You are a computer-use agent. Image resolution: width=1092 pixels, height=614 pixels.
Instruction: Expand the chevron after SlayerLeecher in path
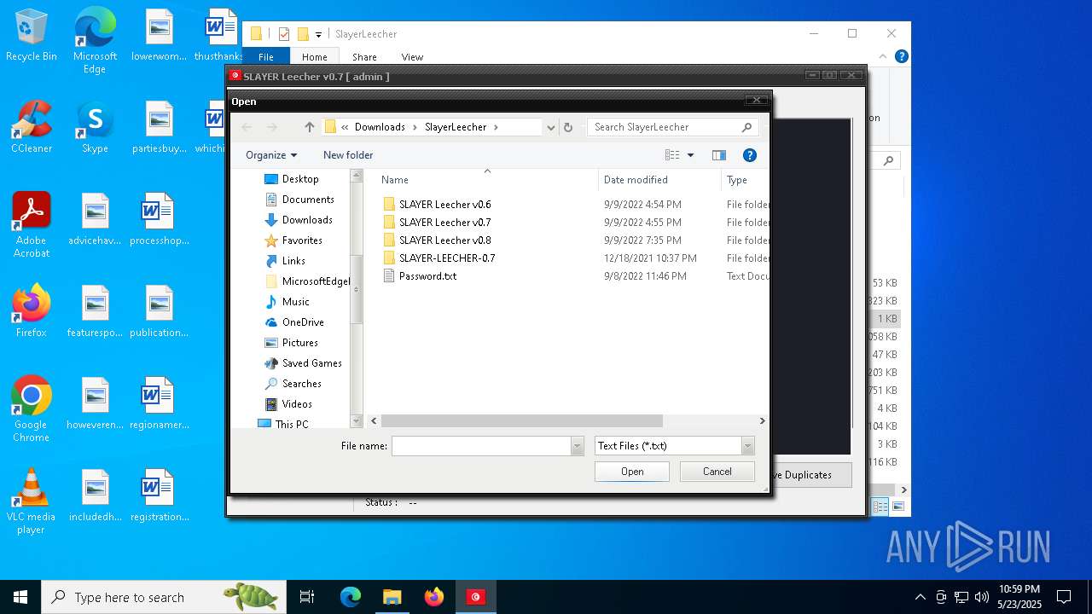click(496, 127)
